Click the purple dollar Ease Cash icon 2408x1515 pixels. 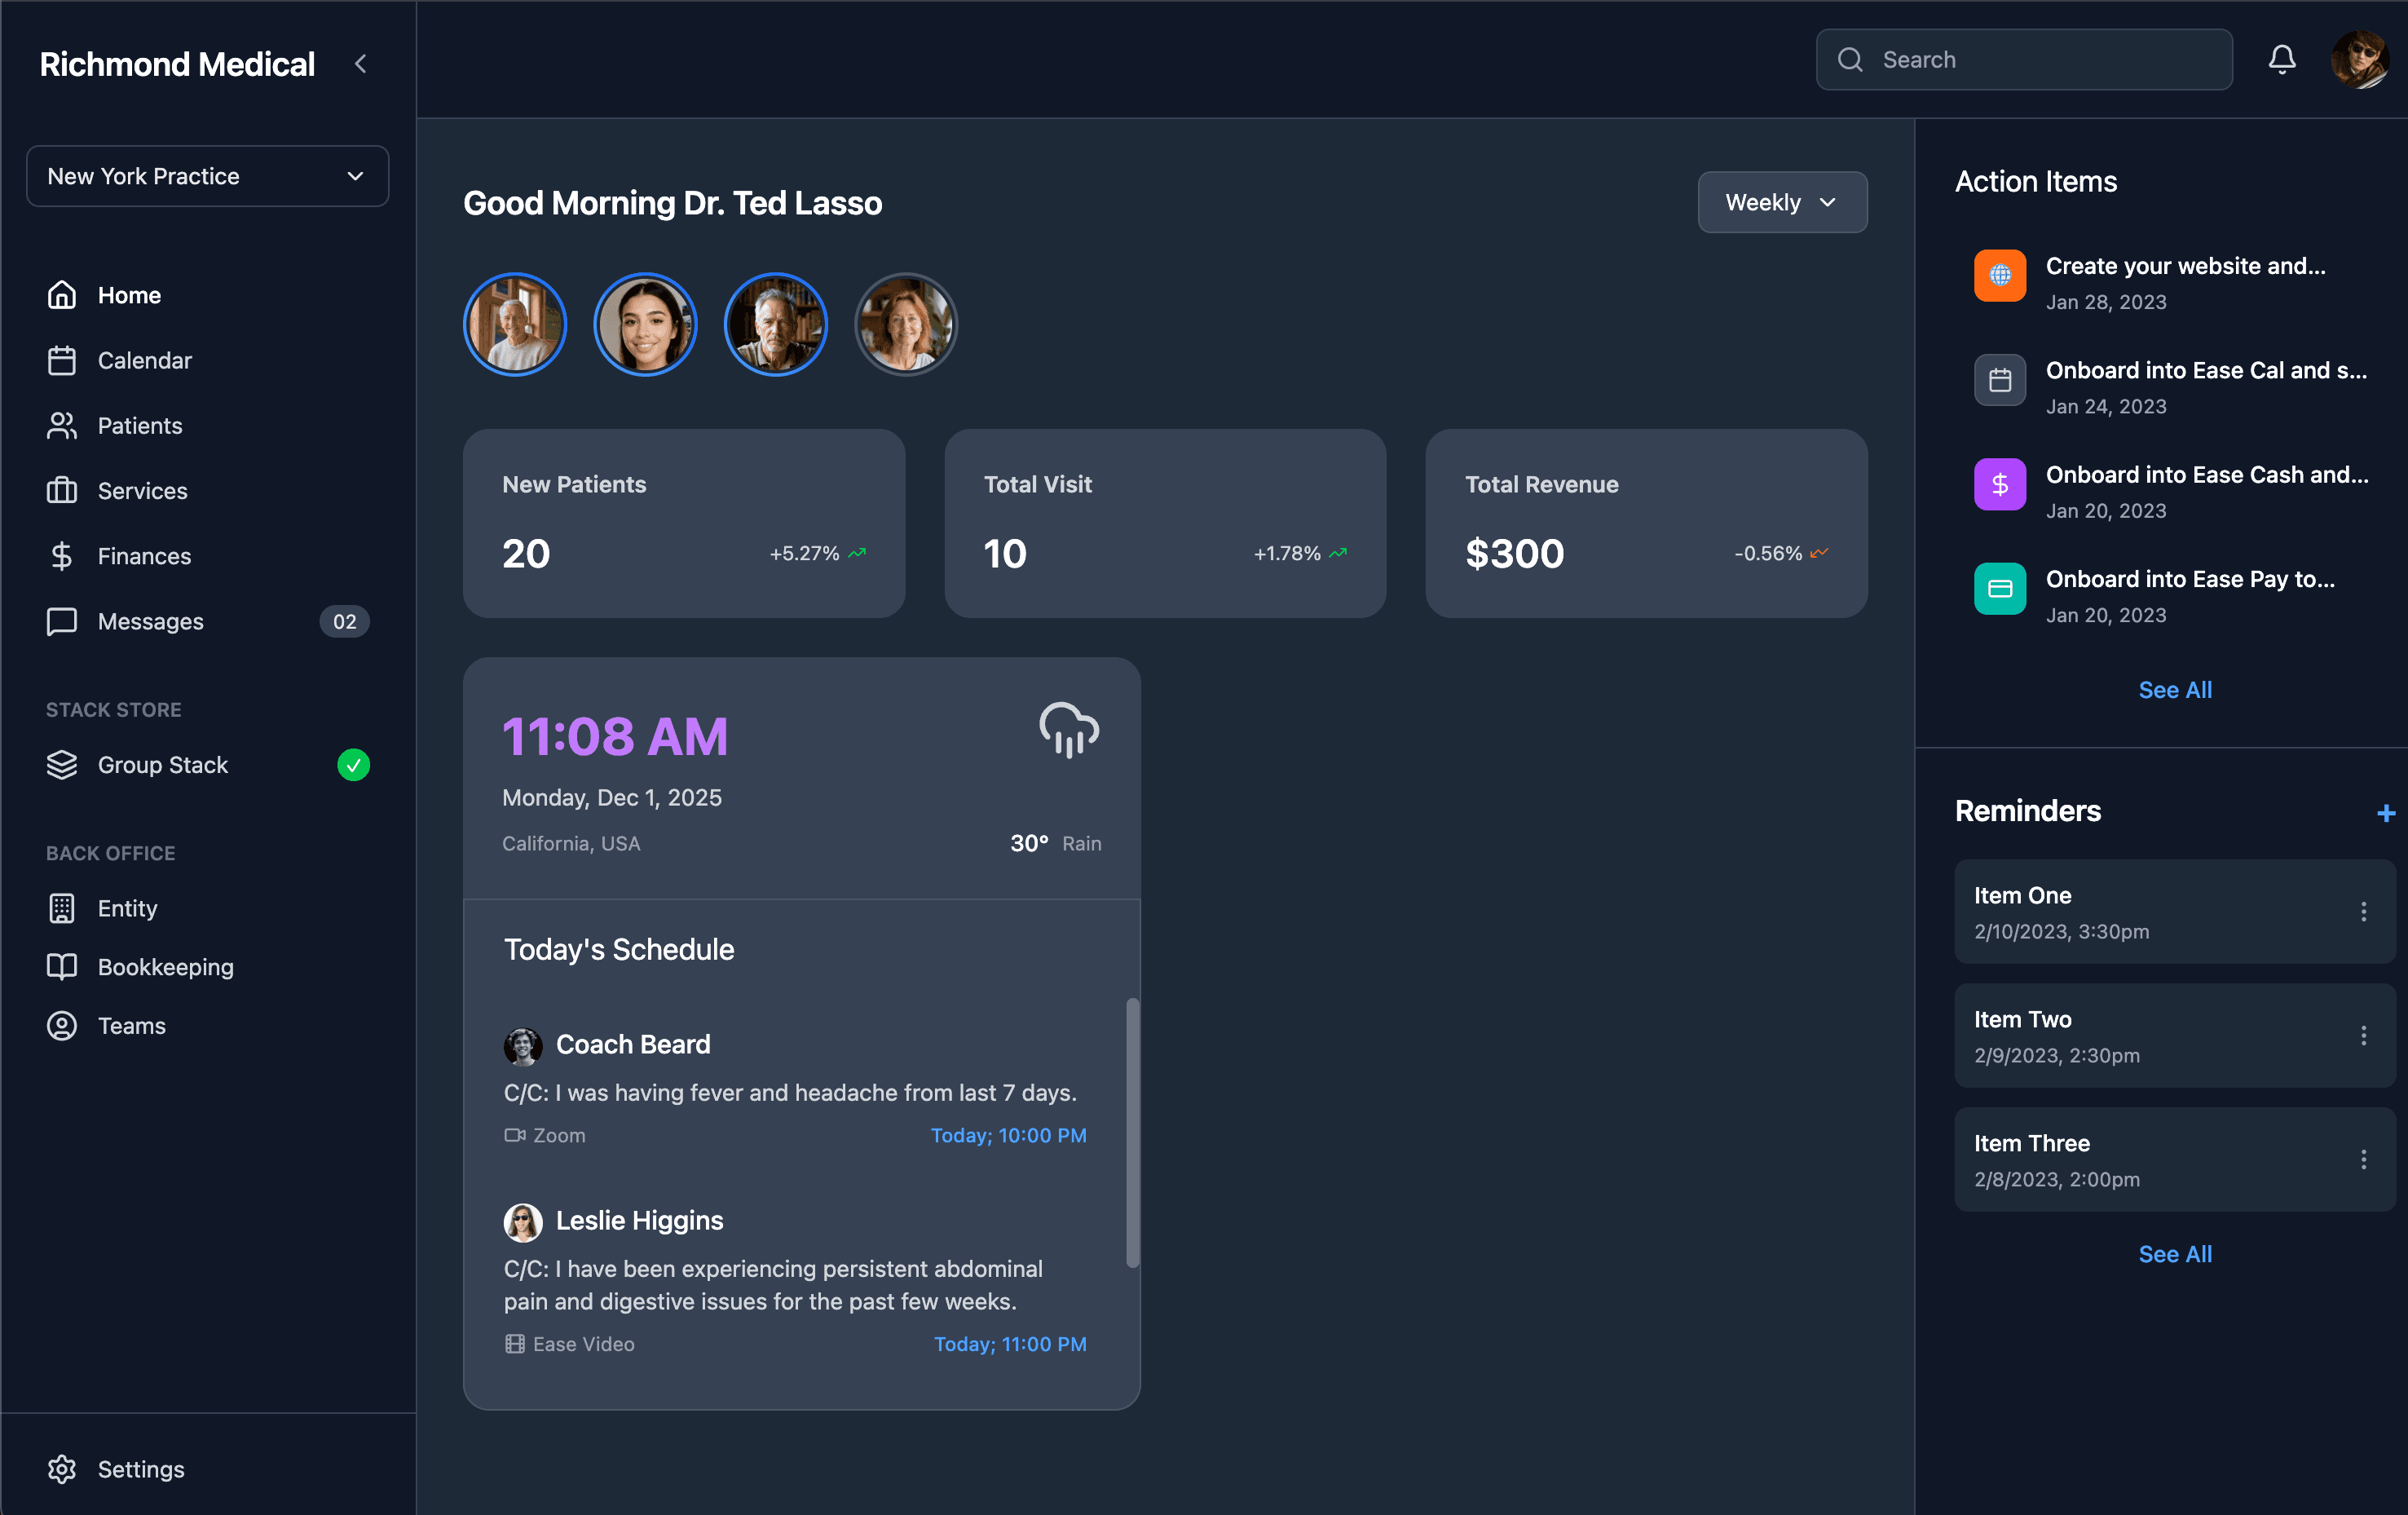coord(1999,484)
